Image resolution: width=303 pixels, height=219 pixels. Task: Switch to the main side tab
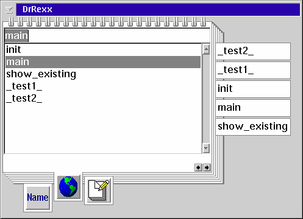tap(253, 108)
